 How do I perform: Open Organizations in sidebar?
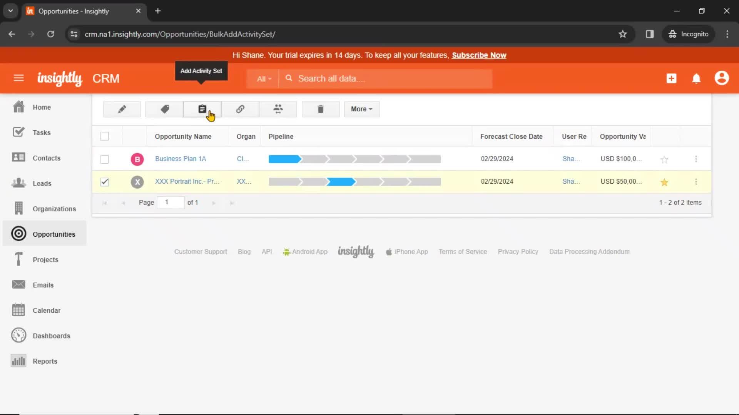(x=45, y=209)
